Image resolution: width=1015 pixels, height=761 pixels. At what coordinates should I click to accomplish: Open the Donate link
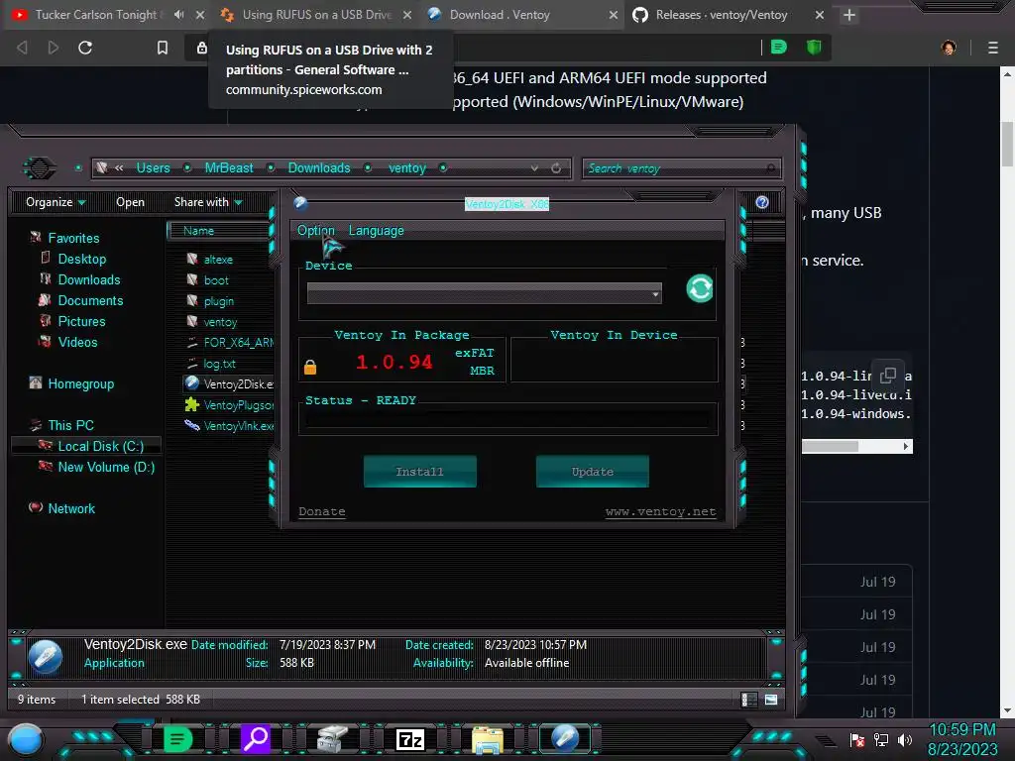click(322, 511)
